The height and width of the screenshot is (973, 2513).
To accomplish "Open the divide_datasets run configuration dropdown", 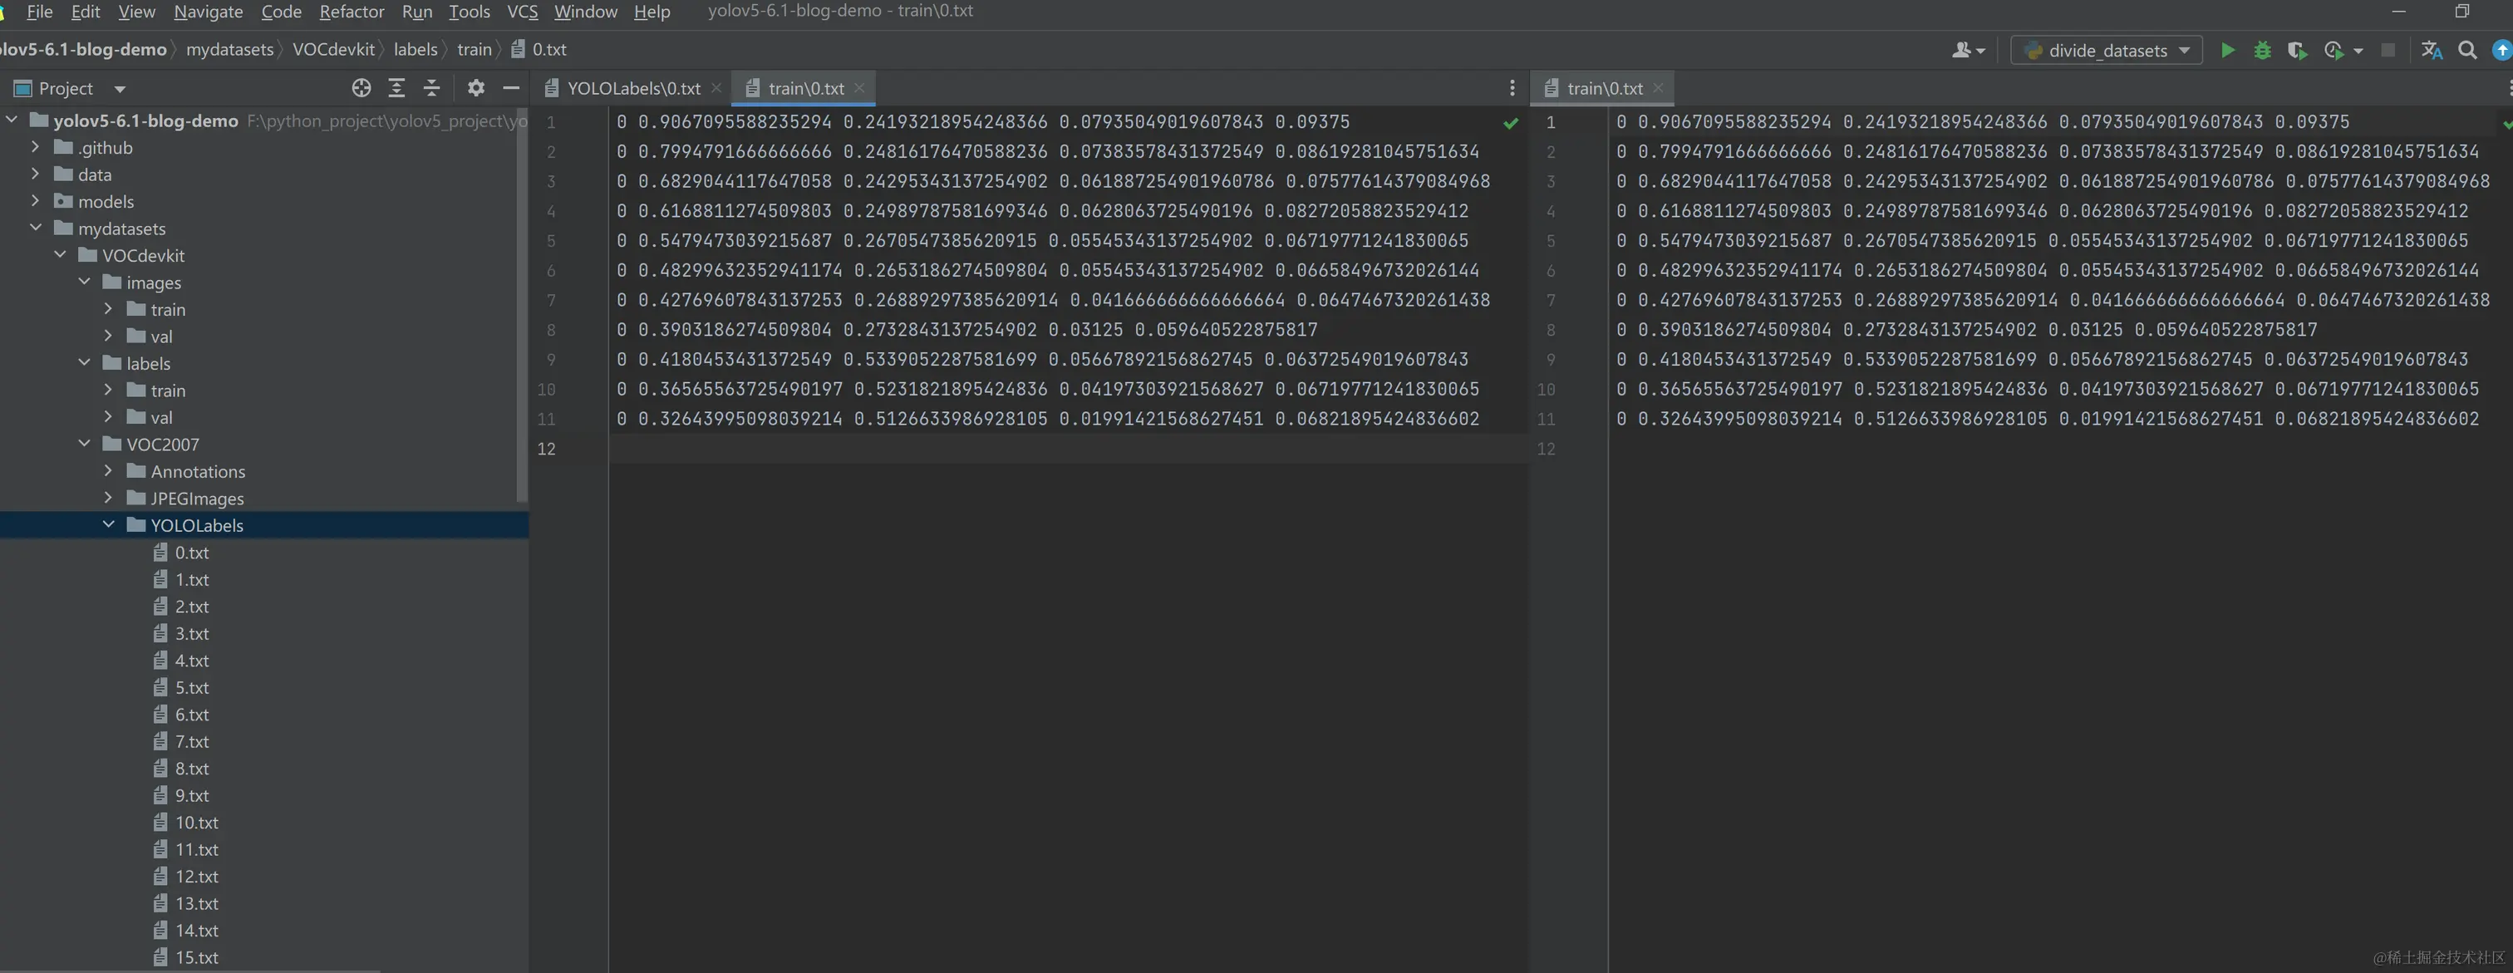I will [x=2107, y=51].
